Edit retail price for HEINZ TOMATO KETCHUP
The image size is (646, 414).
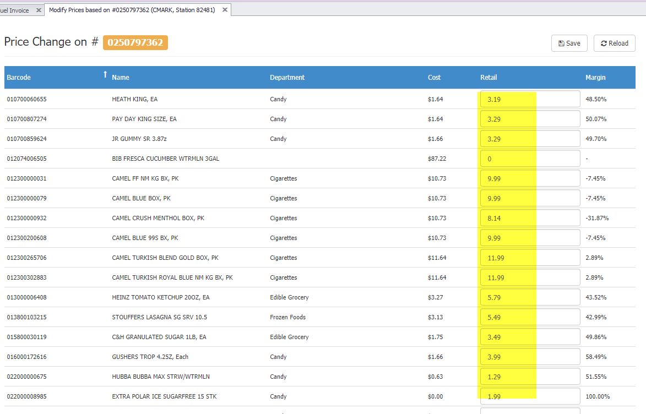click(x=530, y=297)
